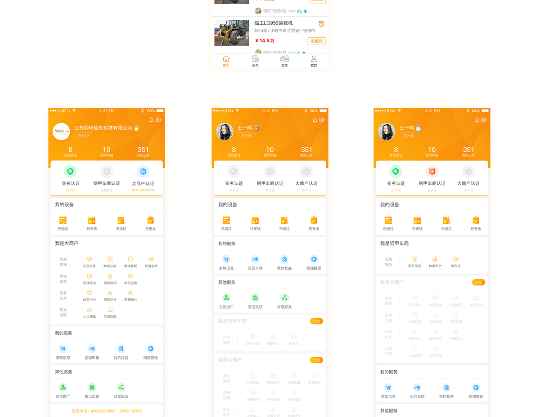Open 8 我的关注 count on left phone
The image size is (540, 417).
[x=70, y=152]
